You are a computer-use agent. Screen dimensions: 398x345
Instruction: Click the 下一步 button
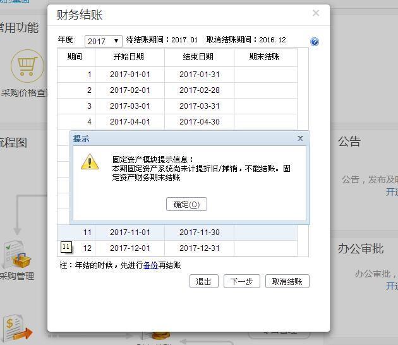coord(241,281)
